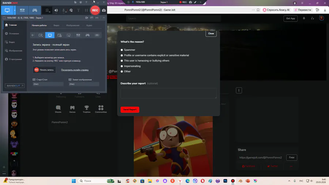Switch to the Начало работы tab

click(x=39, y=25)
